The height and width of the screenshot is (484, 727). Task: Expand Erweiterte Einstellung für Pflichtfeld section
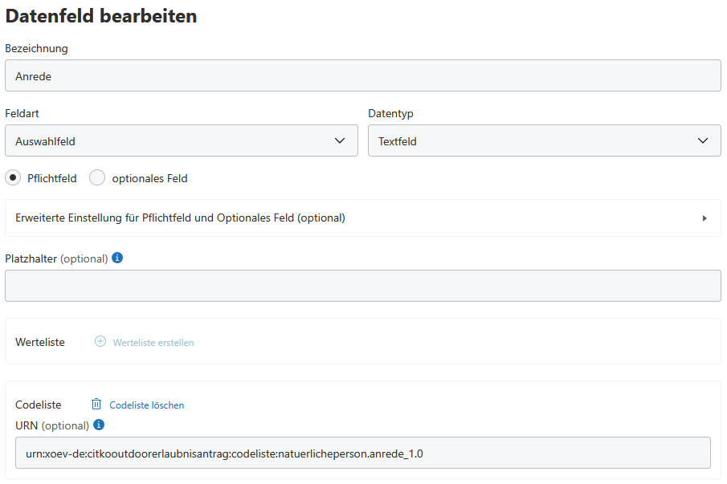180,218
